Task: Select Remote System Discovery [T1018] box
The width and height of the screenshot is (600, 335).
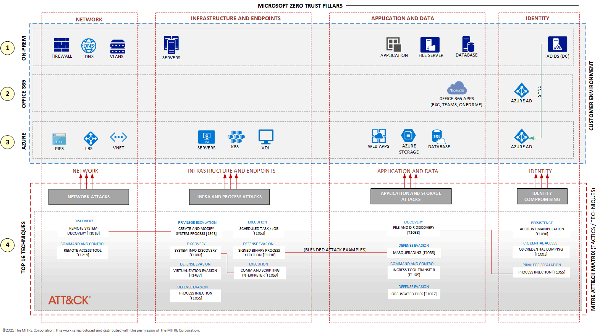Action: pyautogui.click(x=83, y=231)
